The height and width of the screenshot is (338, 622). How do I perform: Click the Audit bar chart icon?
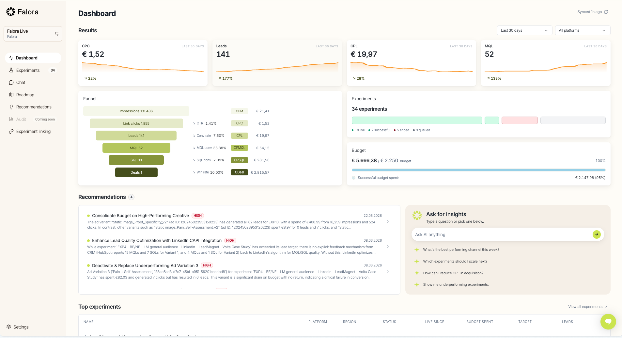point(11,119)
